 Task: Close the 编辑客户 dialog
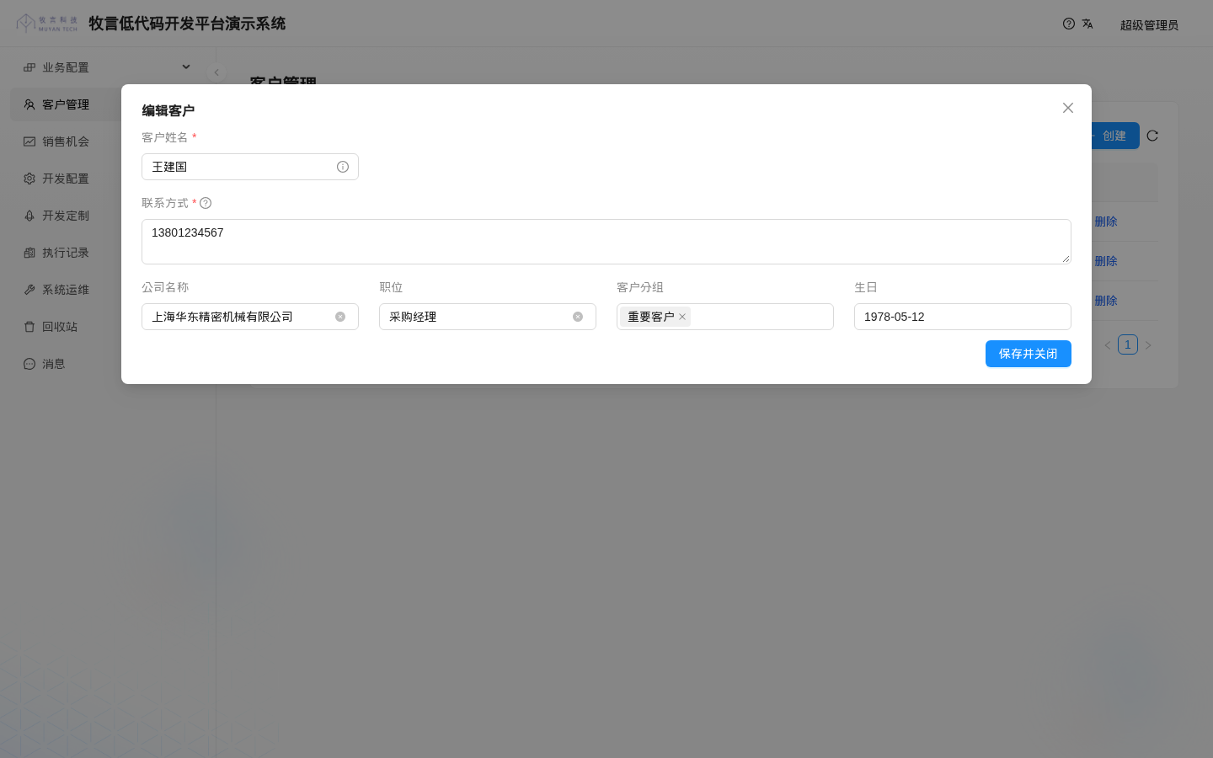[1068, 108]
